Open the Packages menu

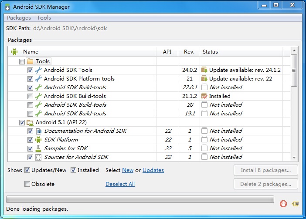(19, 18)
